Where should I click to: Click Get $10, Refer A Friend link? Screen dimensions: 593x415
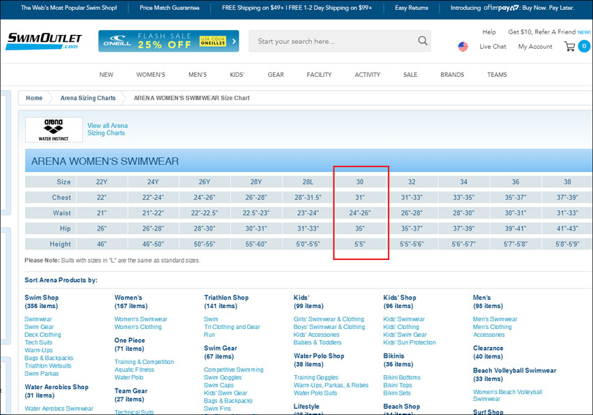click(541, 32)
